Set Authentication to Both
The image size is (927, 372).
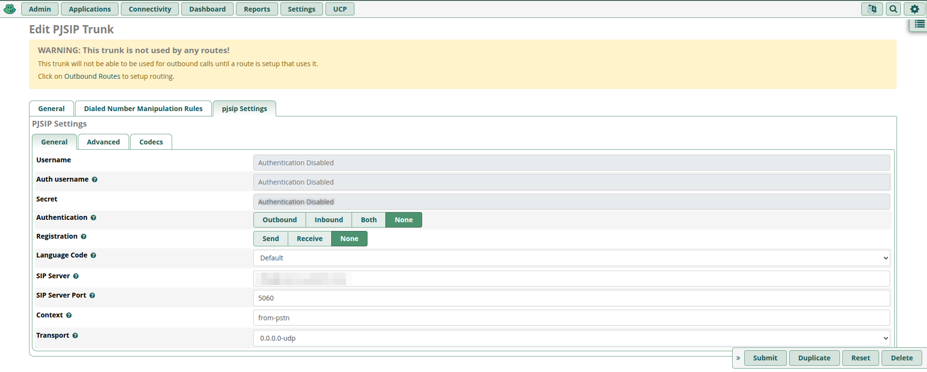tap(368, 220)
